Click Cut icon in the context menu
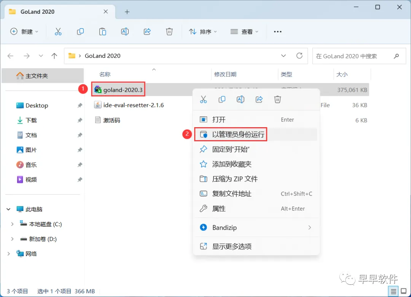The height and width of the screenshot is (297, 411). [x=203, y=99]
